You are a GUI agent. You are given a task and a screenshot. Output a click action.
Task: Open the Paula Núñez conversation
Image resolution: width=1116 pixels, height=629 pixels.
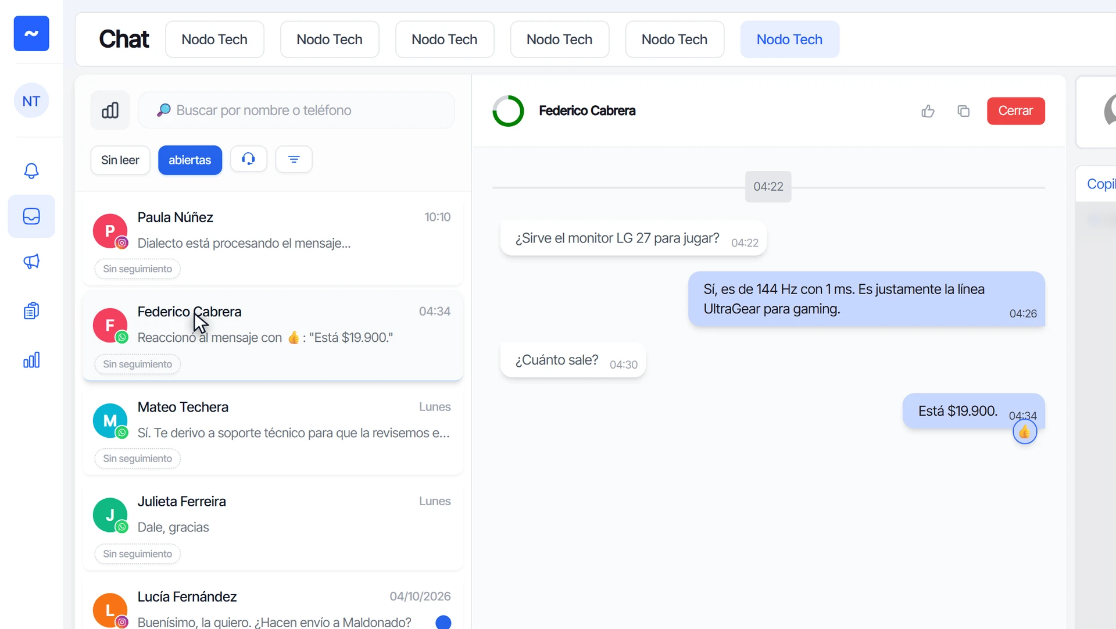point(273,242)
